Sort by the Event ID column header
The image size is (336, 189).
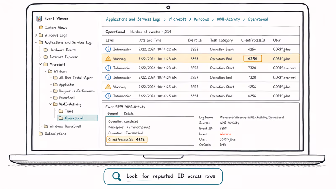tap(195, 40)
